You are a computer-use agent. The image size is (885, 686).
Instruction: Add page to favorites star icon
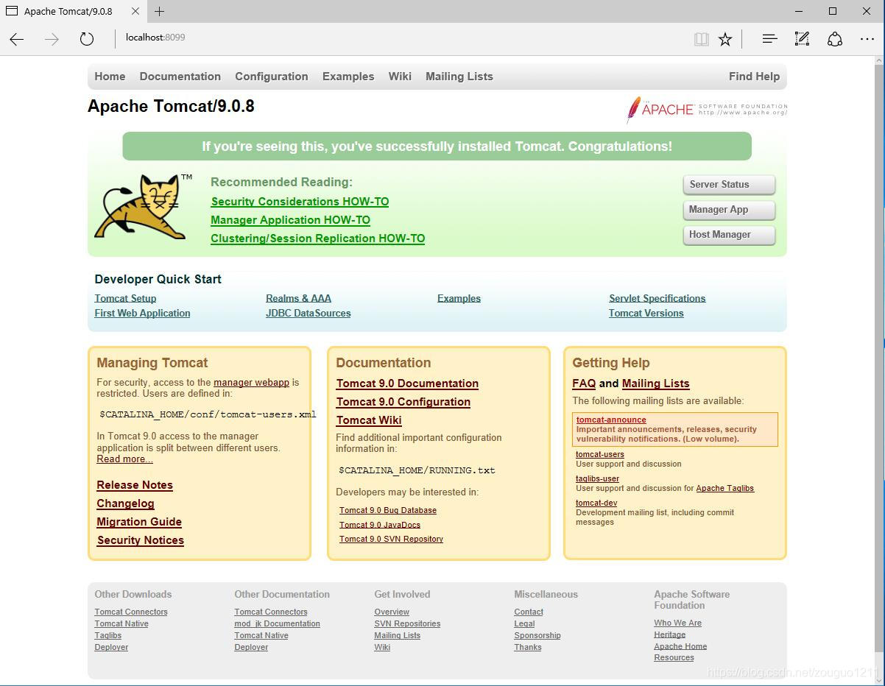725,39
